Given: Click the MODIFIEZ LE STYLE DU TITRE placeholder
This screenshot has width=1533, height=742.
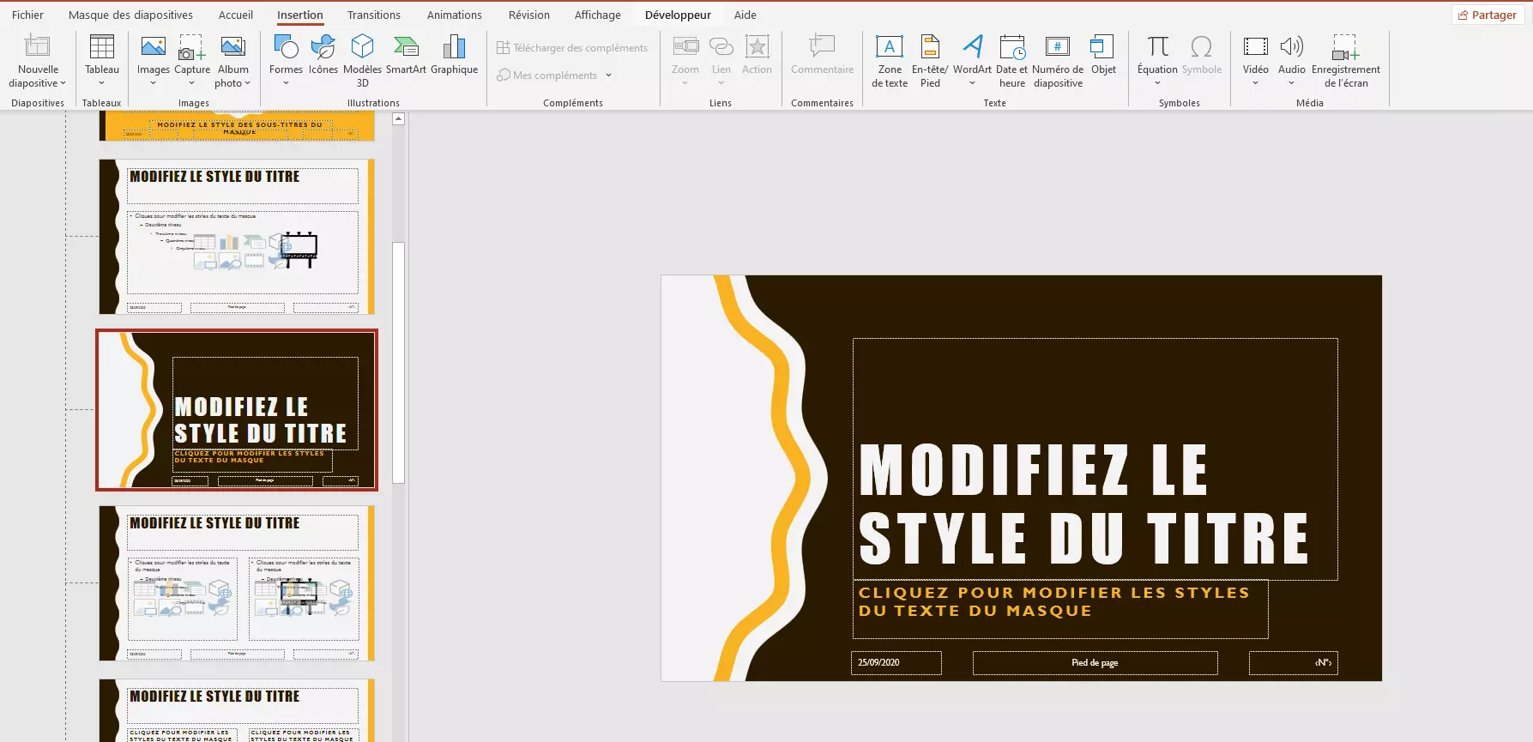Looking at the screenshot, I should click(1095, 460).
